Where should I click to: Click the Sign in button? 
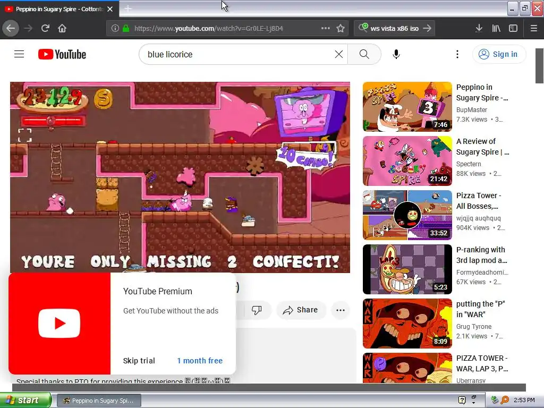pos(499,54)
